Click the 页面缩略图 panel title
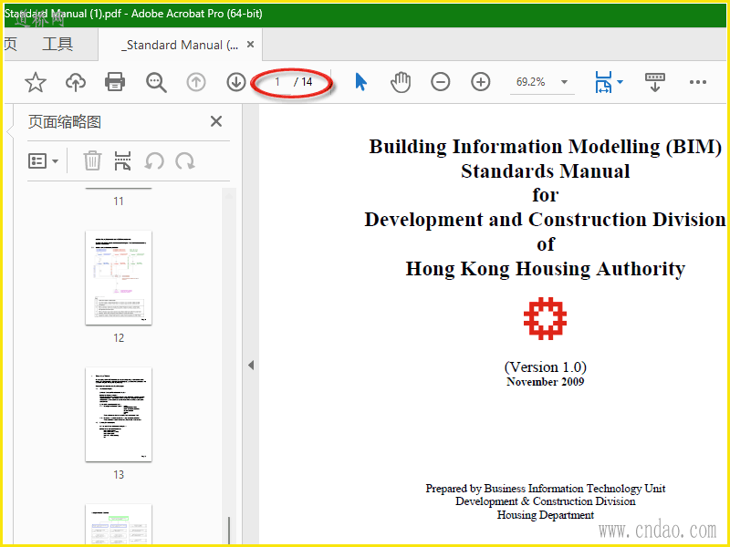730x547 pixels. tap(65, 122)
